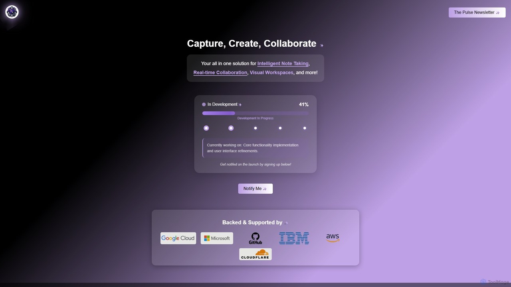Click the "Capture, Create, Collaborate" heading
511x287 pixels.
(252, 43)
